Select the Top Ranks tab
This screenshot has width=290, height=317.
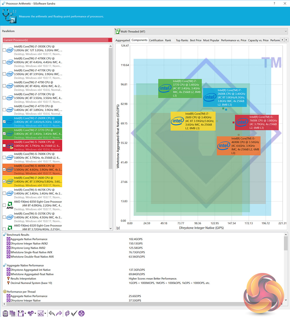point(182,40)
